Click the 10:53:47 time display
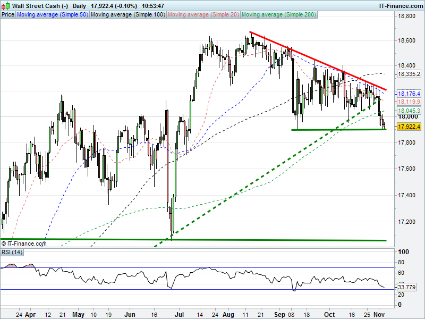Screen dimensions: 425x319 click(x=153, y=6)
